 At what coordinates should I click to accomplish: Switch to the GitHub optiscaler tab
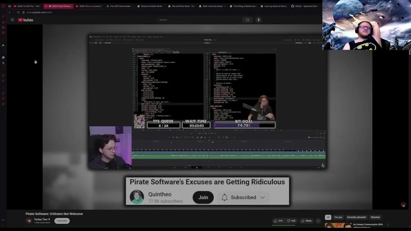click(305, 6)
